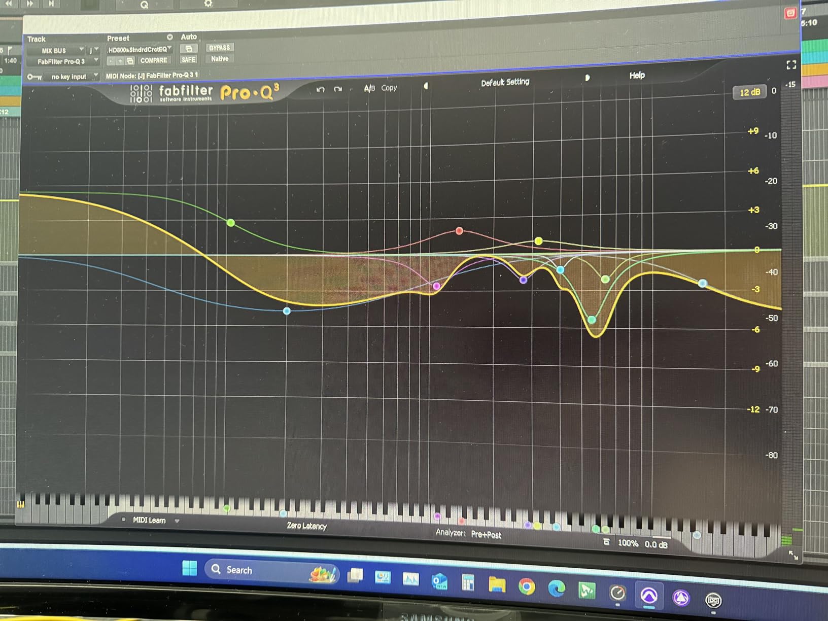The width and height of the screenshot is (828, 621).
Task: Select the light blue low band node
Action: pyautogui.click(x=287, y=311)
